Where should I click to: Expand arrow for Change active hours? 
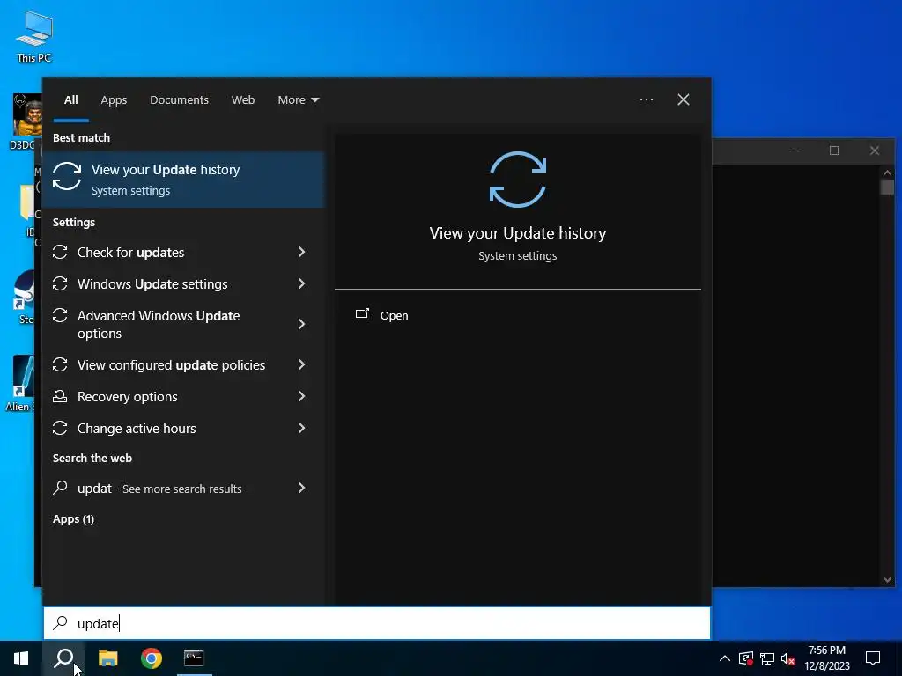(301, 428)
